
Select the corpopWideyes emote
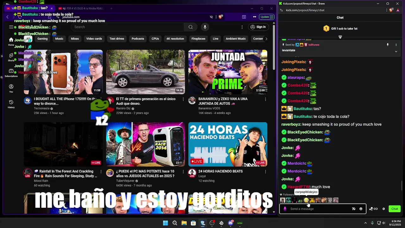(x=306, y=200)
